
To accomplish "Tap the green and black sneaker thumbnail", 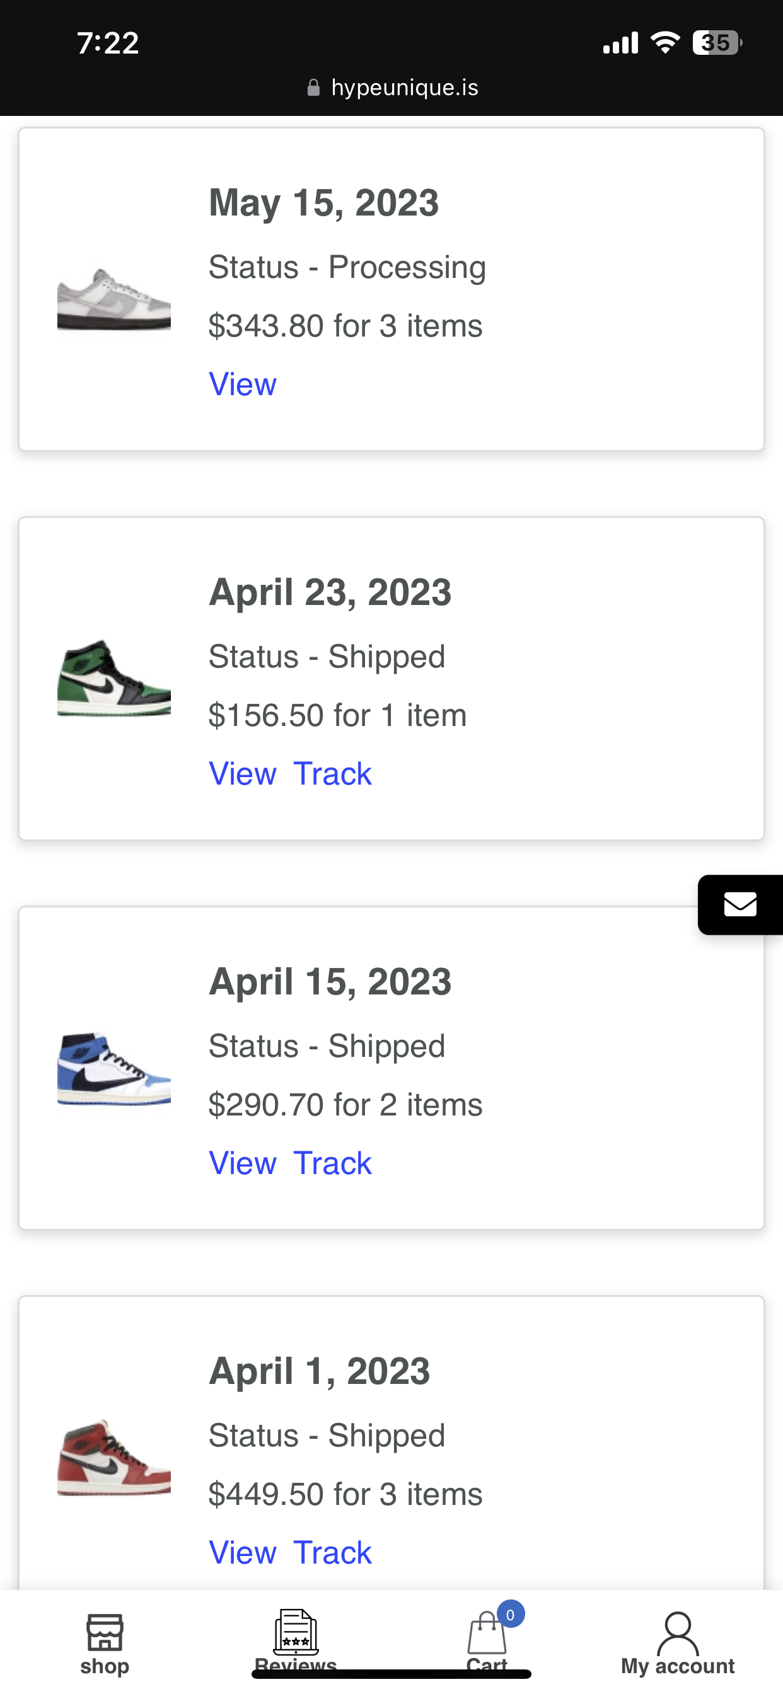I will pos(114,678).
